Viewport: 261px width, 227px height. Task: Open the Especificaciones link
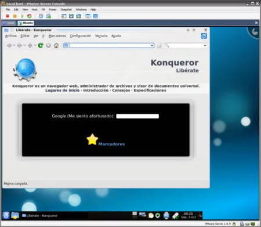click(150, 91)
